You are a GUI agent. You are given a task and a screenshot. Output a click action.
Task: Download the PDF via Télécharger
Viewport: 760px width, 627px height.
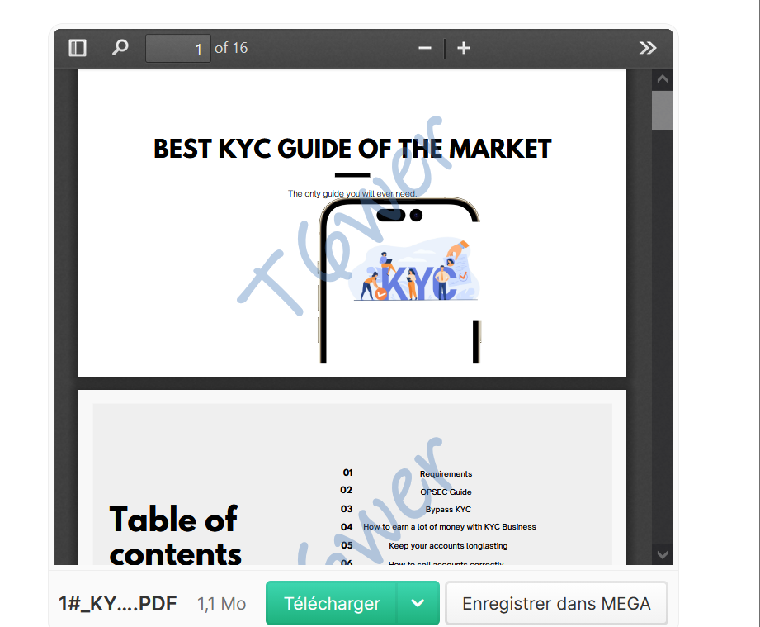pyautogui.click(x=331, y=603)
